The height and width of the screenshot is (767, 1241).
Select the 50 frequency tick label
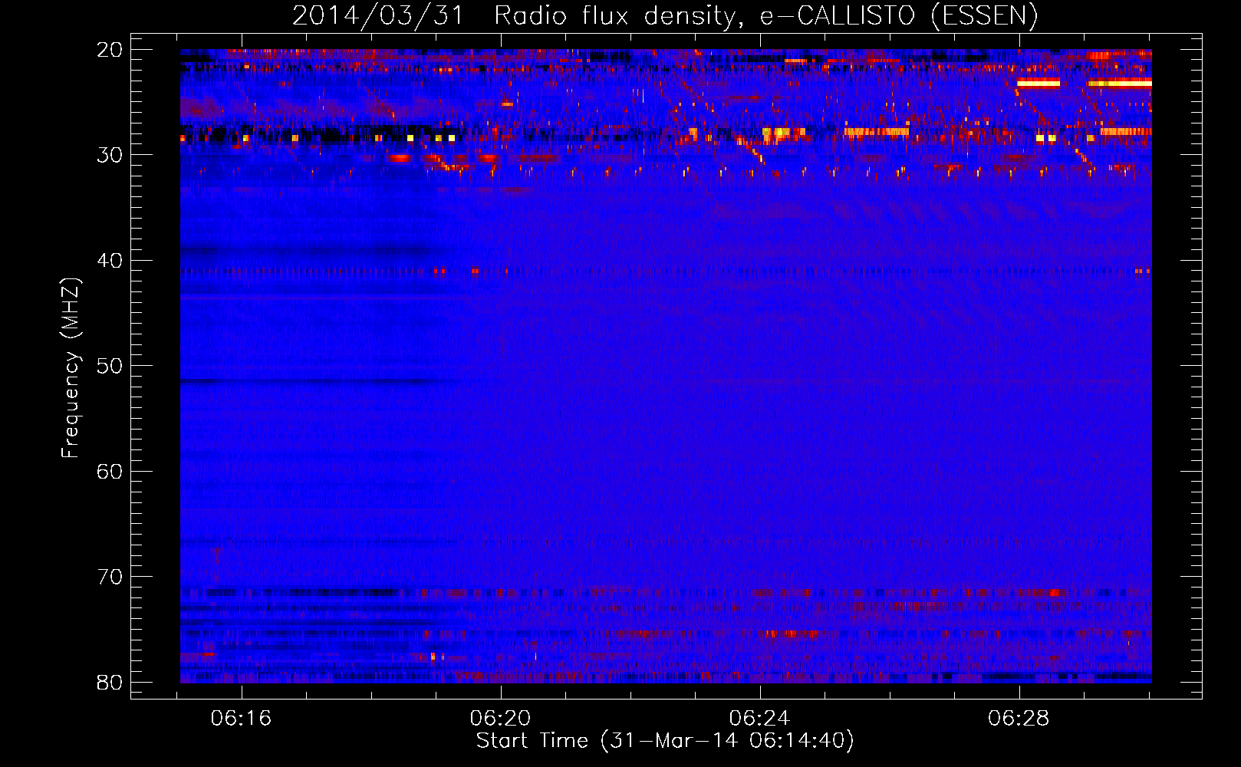tap(110, 366)
